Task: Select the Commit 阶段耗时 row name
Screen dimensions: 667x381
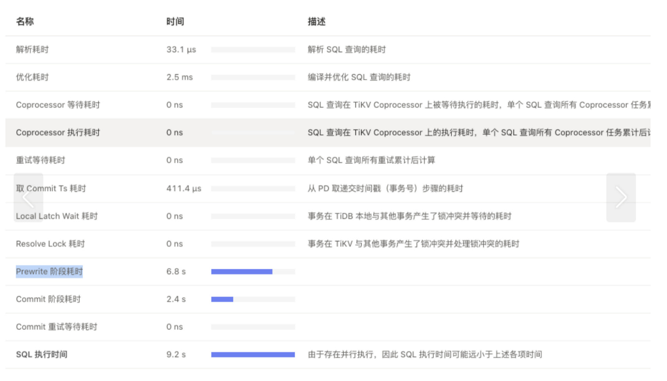Action: [x=48, y=299]
